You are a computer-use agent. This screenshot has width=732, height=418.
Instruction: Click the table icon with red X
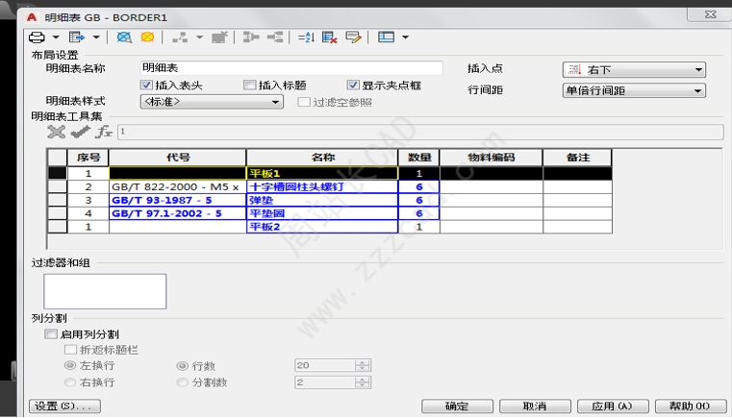329,37
